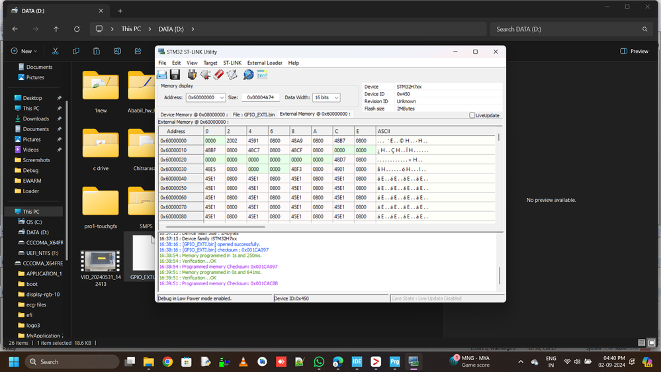Image resolution: width=661 pixels, height=372 pixels.
Task: Expand the Data Width dropdown
Action: tap(336, 97)
